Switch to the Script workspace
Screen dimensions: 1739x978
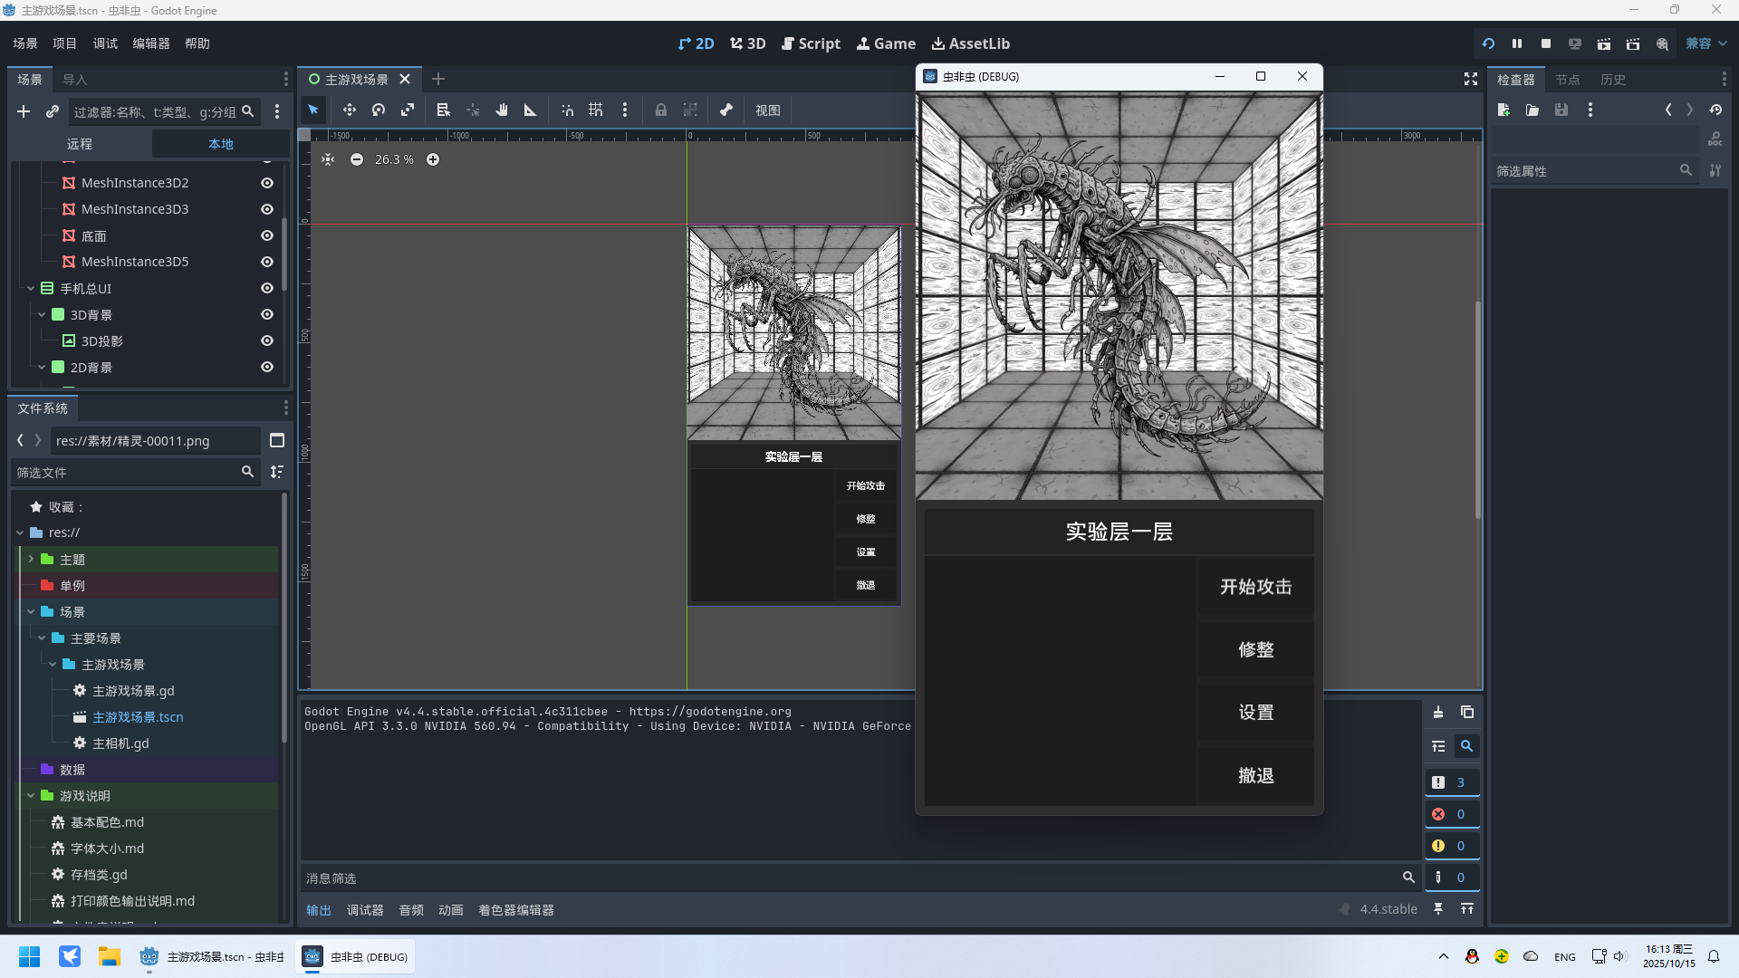tap(811, 43)
